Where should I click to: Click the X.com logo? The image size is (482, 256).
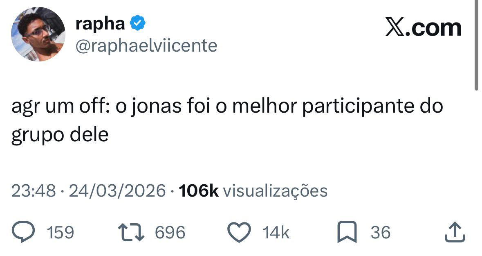click(x=423, y=27)
